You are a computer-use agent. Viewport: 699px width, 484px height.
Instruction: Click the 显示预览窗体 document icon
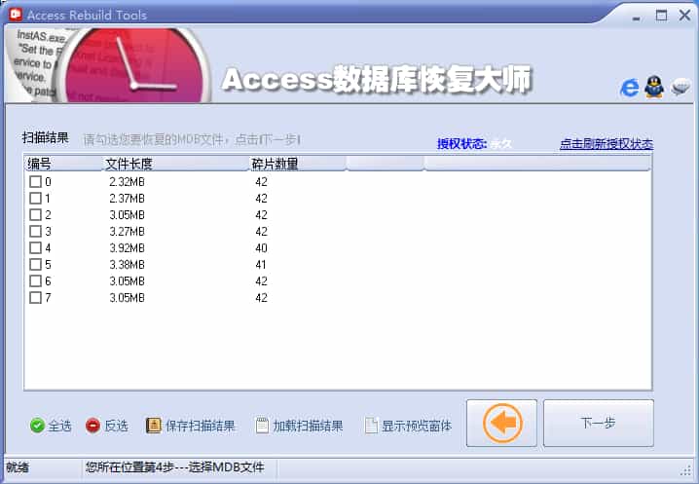pyautogui.click(x=371, y=426)
